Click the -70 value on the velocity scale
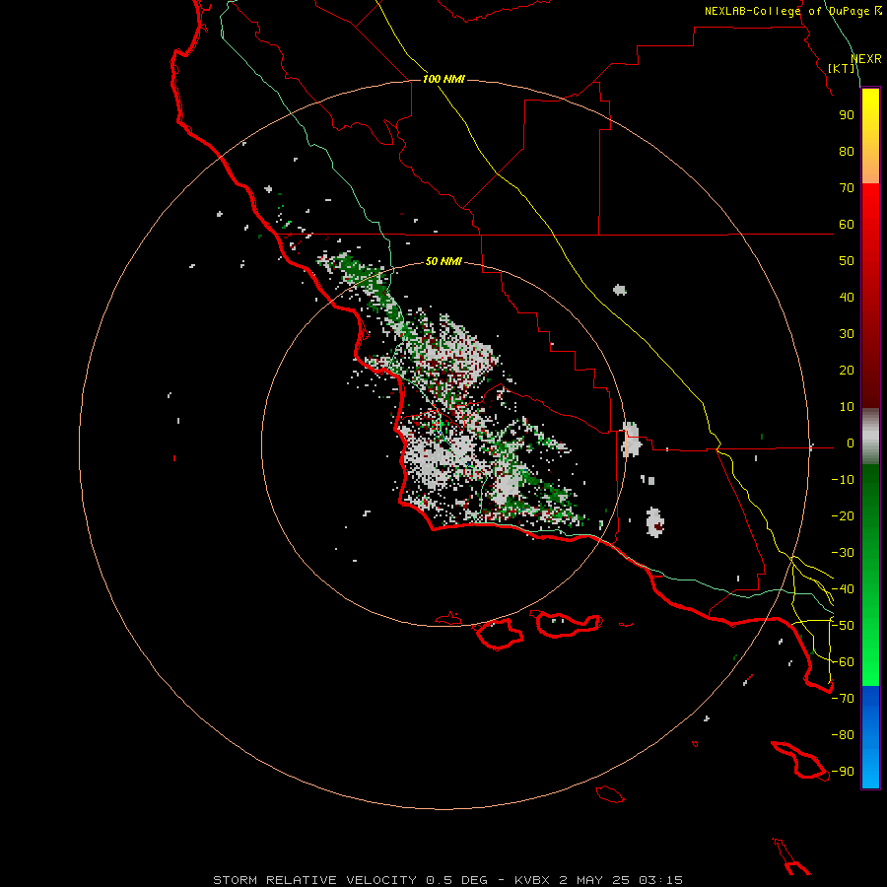Viewport: 887px width, 887px height. (843, 699)
